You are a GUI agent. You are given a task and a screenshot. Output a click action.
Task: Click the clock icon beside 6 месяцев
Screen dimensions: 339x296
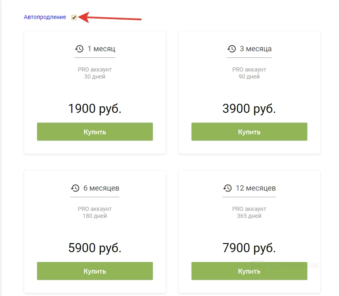pyautogui.click(x=75, y=188)
